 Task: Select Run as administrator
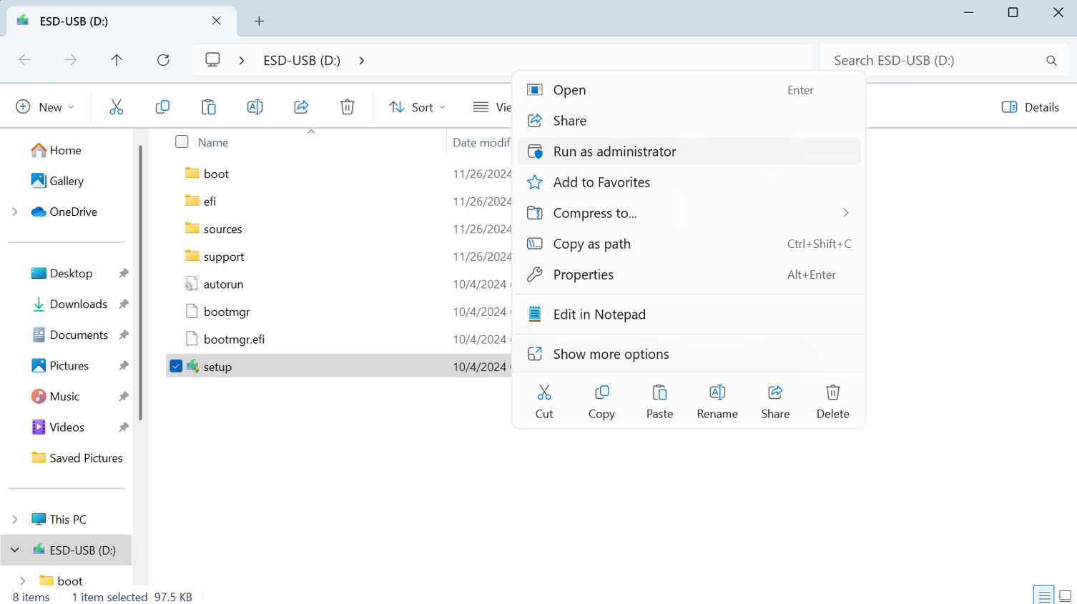[614, 152]
